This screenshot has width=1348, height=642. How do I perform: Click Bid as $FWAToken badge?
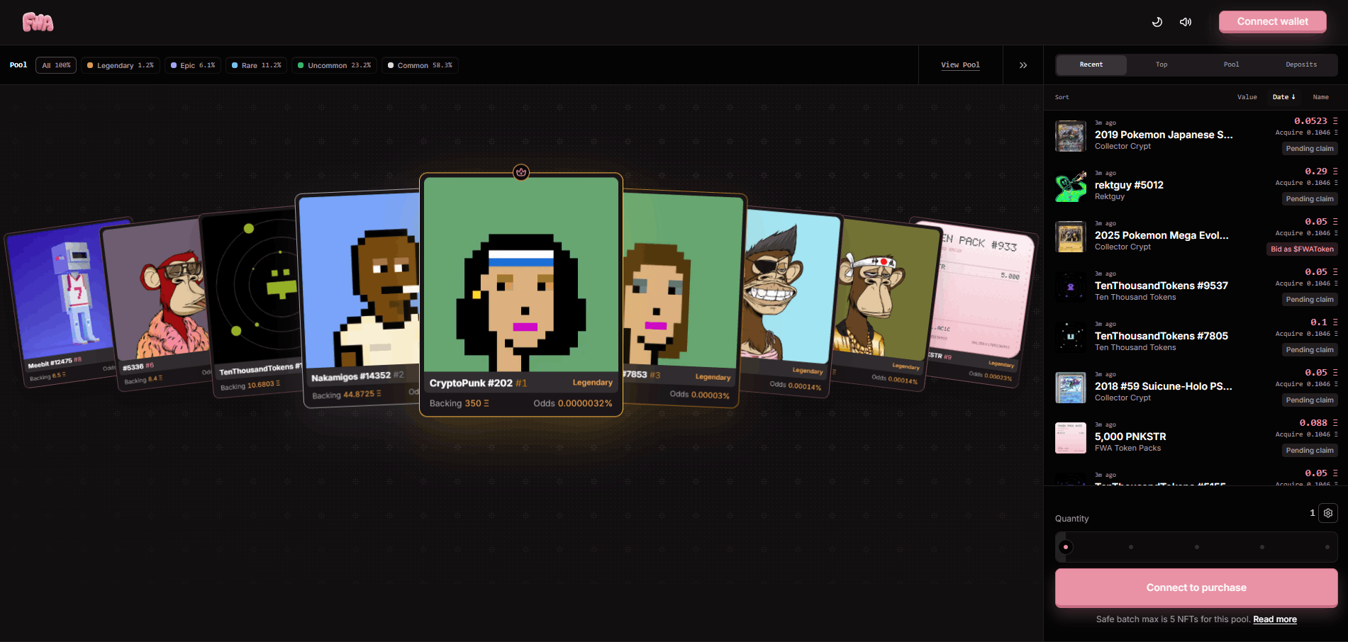click(x=1302, y=249)
